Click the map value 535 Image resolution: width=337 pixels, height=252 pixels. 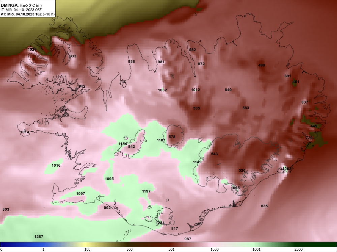pos(197,108)
